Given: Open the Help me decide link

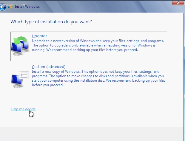Looking at the screenshot, I should tap(23, 109).
